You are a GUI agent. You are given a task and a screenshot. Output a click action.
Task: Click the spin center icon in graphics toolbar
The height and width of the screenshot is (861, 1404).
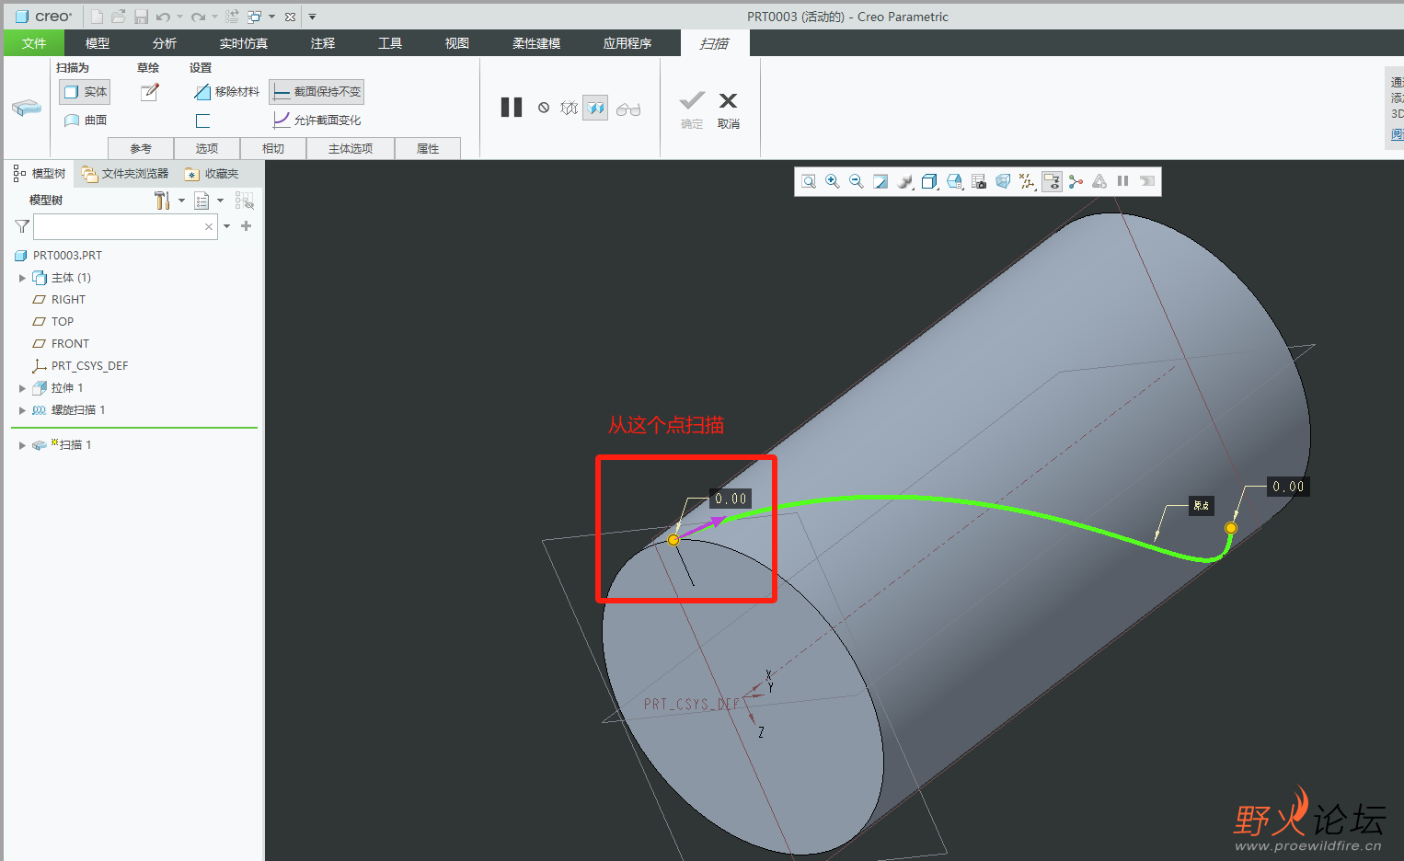pyautogui.click(x=1076, y=181)
